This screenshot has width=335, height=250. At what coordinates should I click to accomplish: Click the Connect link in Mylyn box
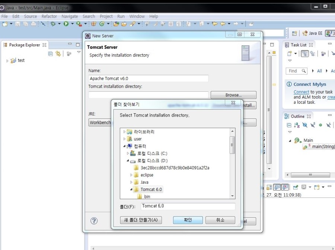point(301,92)
